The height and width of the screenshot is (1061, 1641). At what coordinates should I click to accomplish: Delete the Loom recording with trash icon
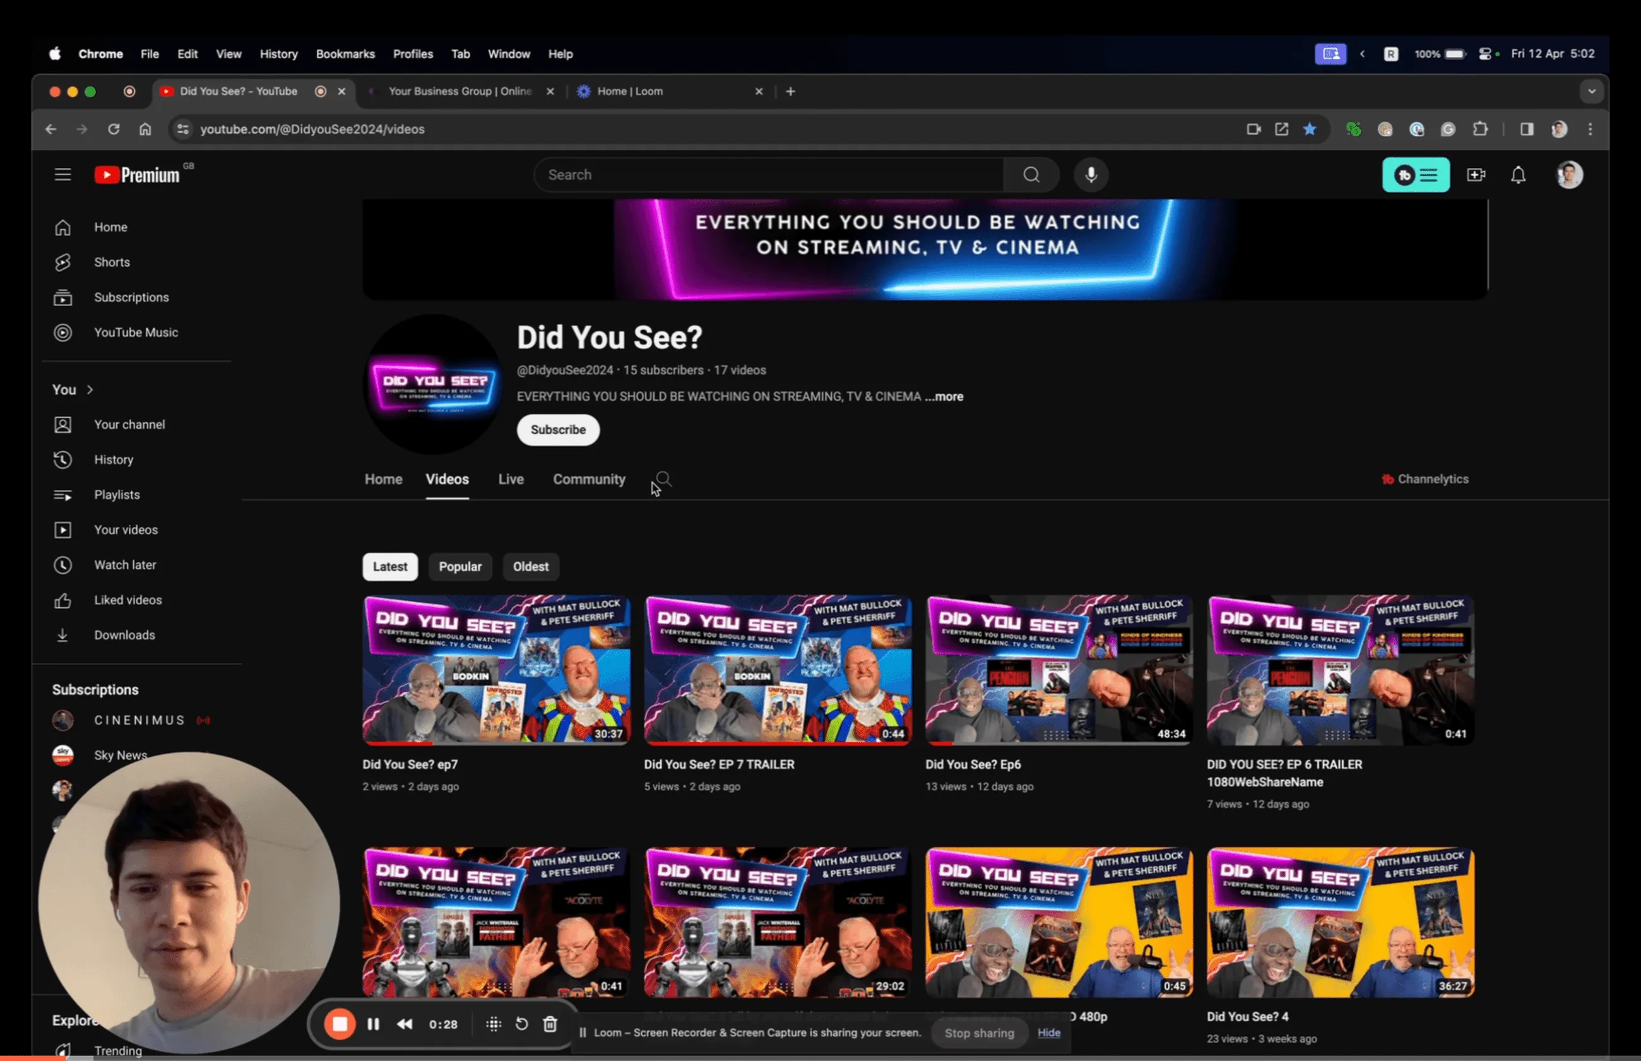click(550, 1024)
